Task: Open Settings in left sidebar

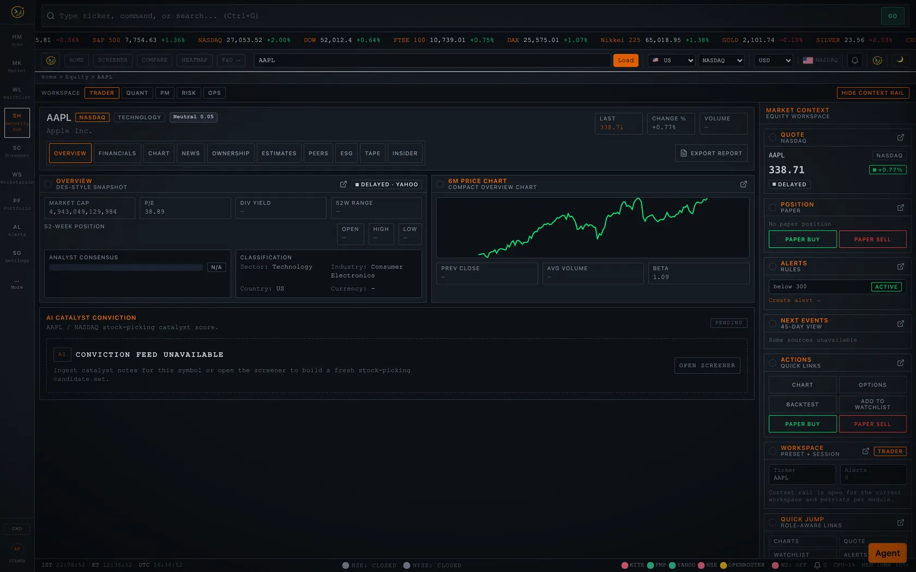Action: (17, 257)
